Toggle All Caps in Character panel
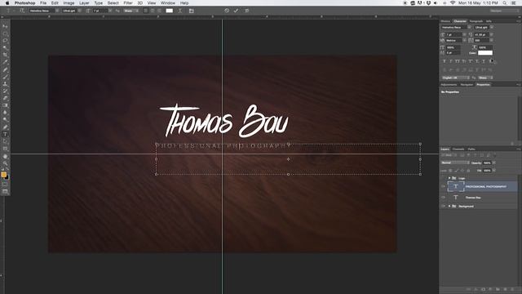The height and width of the screenshot is (294, 522). coord(458,61)
